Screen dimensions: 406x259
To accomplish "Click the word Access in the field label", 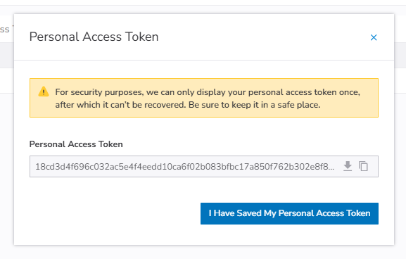I will click(82, 144).
